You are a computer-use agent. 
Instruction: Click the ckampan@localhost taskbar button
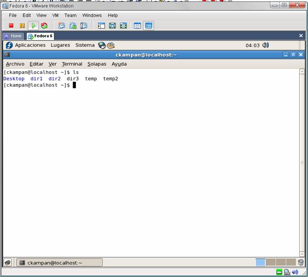pyautogui.click(x=59, y=262)
